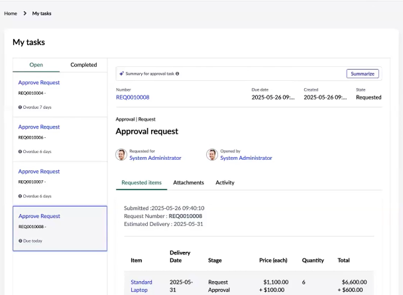
Task: Click the Created date value
Action: 325,97
